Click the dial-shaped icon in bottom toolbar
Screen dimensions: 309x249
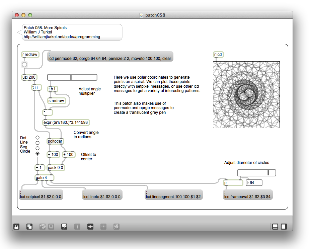coord(117,227)
